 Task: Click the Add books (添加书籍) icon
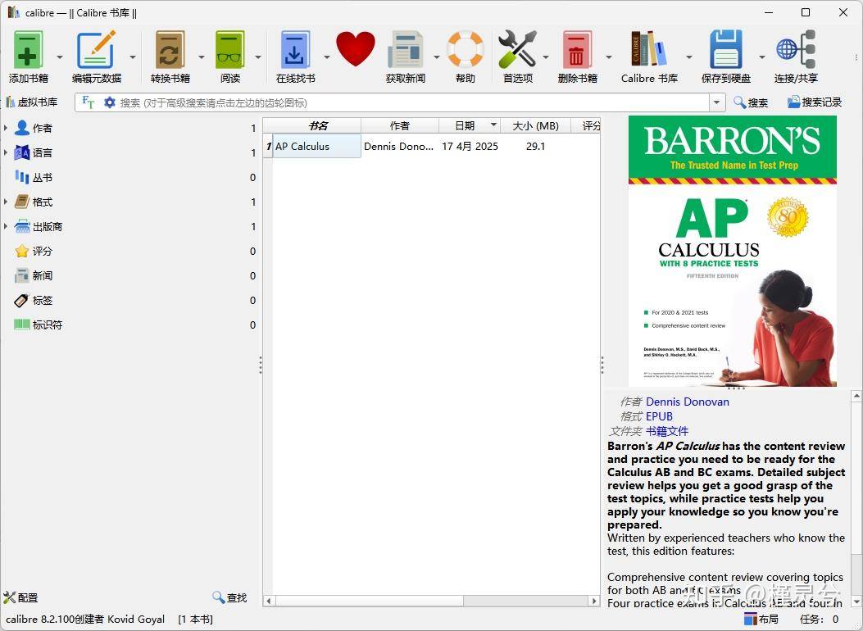tap(28, 51)
